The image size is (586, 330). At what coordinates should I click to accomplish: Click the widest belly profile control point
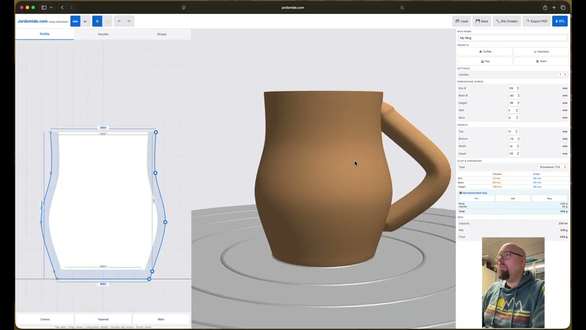pyautogui.click(x=165, y=222)
